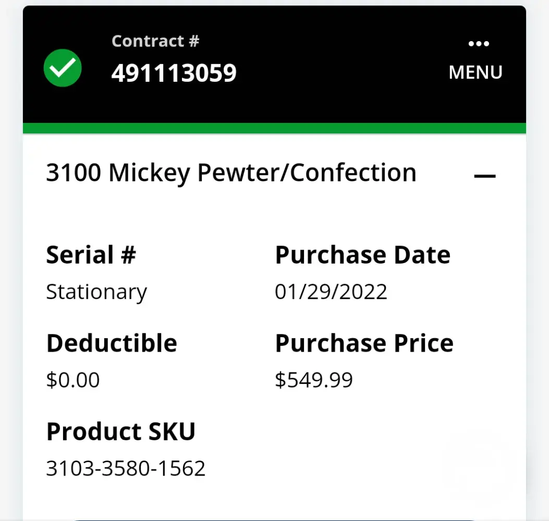The width and height of the screenshot is (549, 521).
Task: Click the Deductible label
Action: tap(112, 343)
